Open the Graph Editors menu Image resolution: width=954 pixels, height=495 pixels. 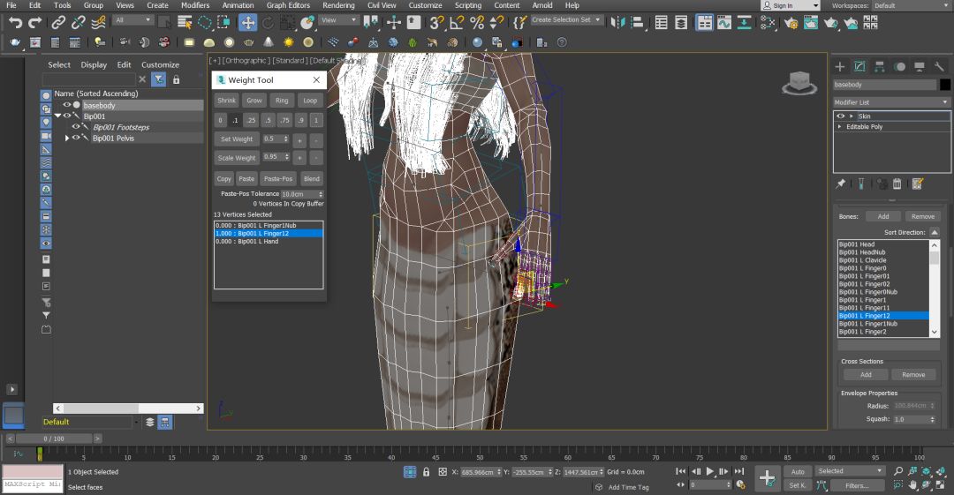pos(288,5)
